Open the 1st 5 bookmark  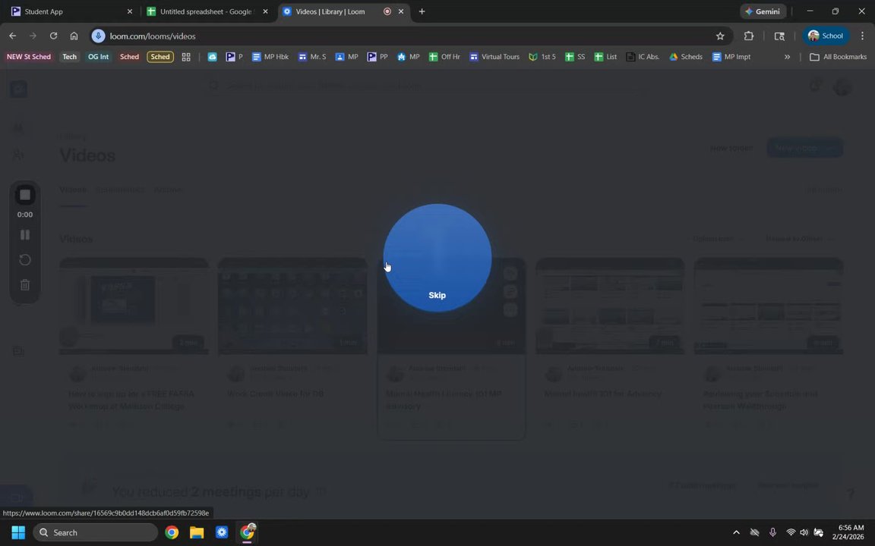[542, 57]
